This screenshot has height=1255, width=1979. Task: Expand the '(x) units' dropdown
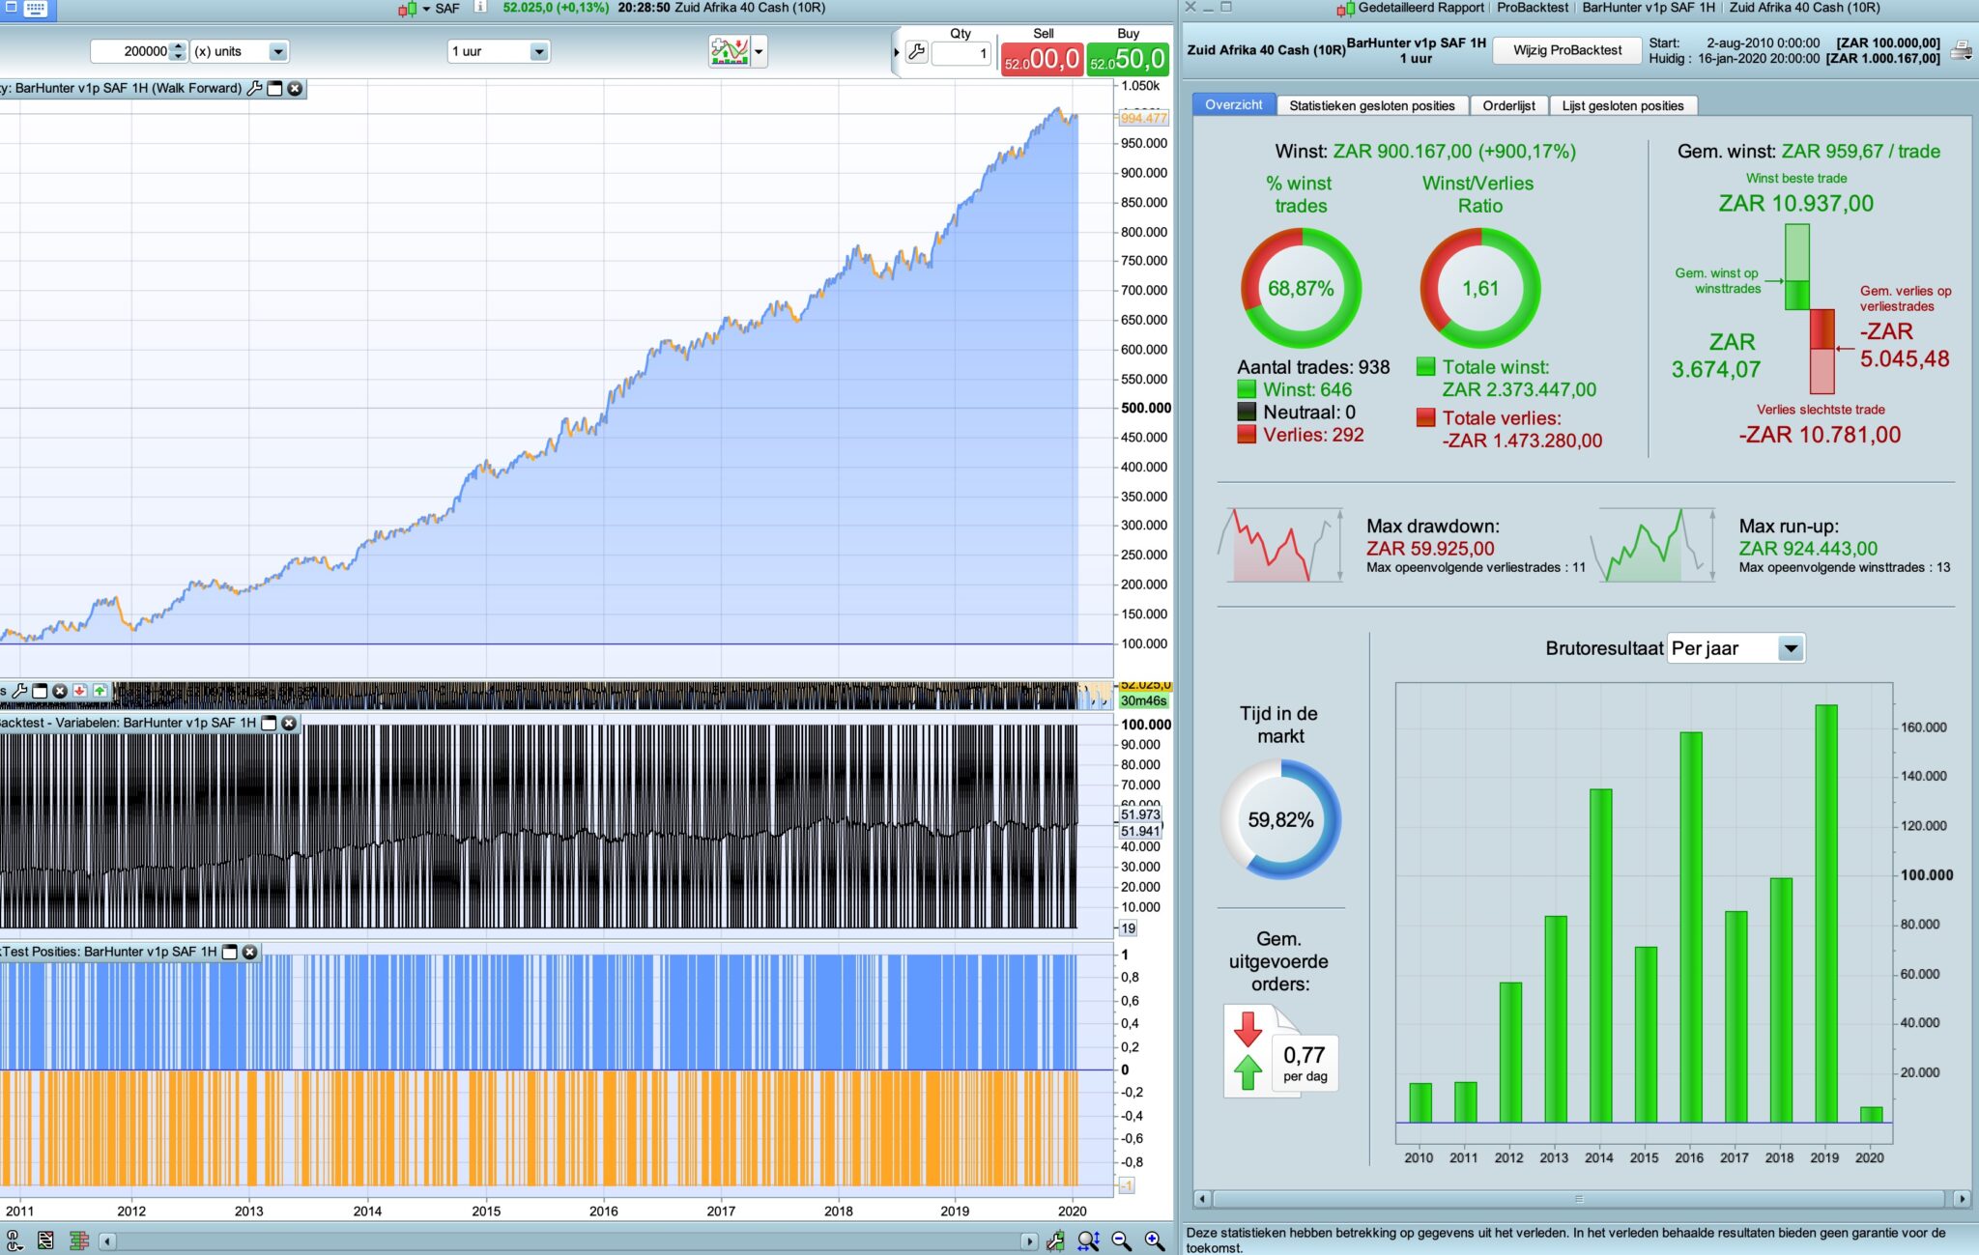[x=277, y=51]
